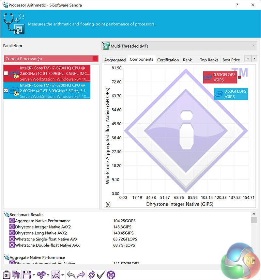The height and width of the screenshot is (280, 261).
Task: Click the 68.7GFLOPS value
Action: click(x=124, y=245)
